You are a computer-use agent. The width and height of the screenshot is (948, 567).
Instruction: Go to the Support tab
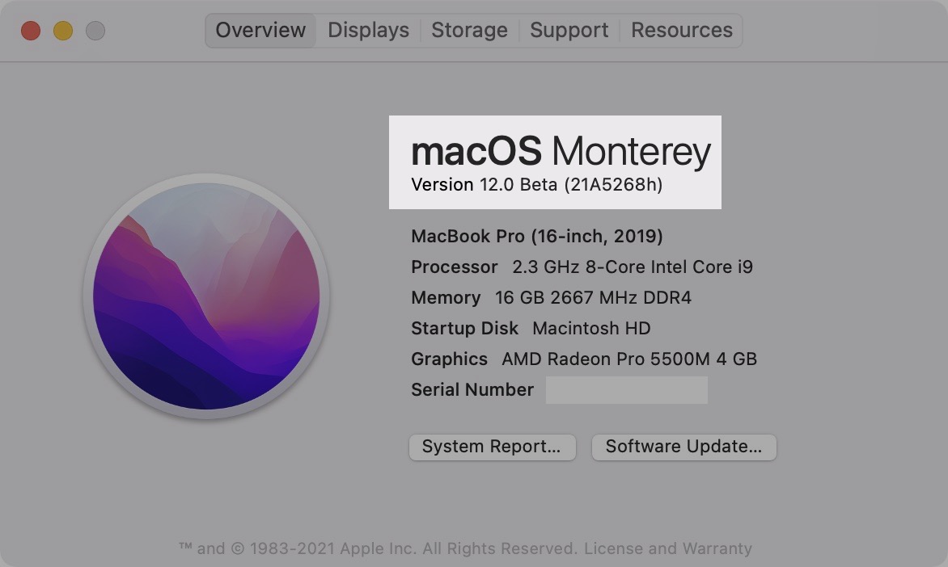point(569,31)
